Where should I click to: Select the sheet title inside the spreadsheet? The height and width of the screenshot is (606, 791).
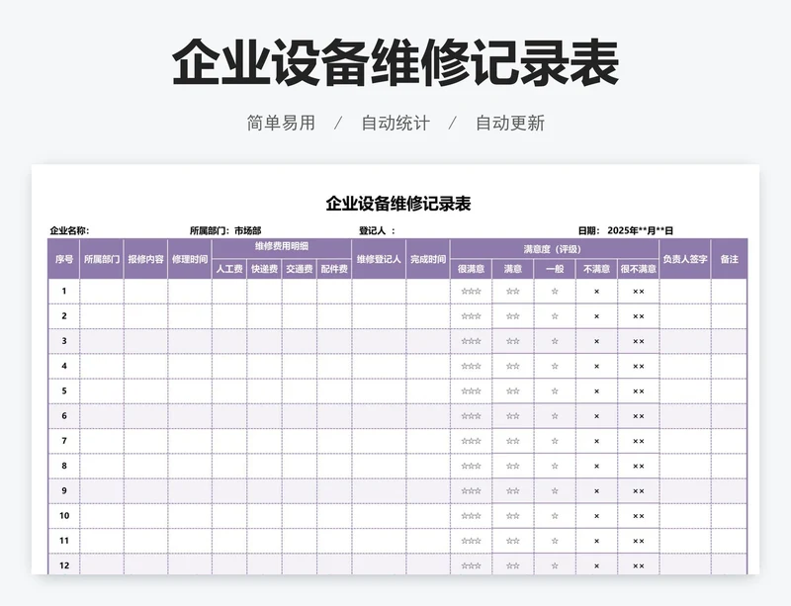[398, 204]
